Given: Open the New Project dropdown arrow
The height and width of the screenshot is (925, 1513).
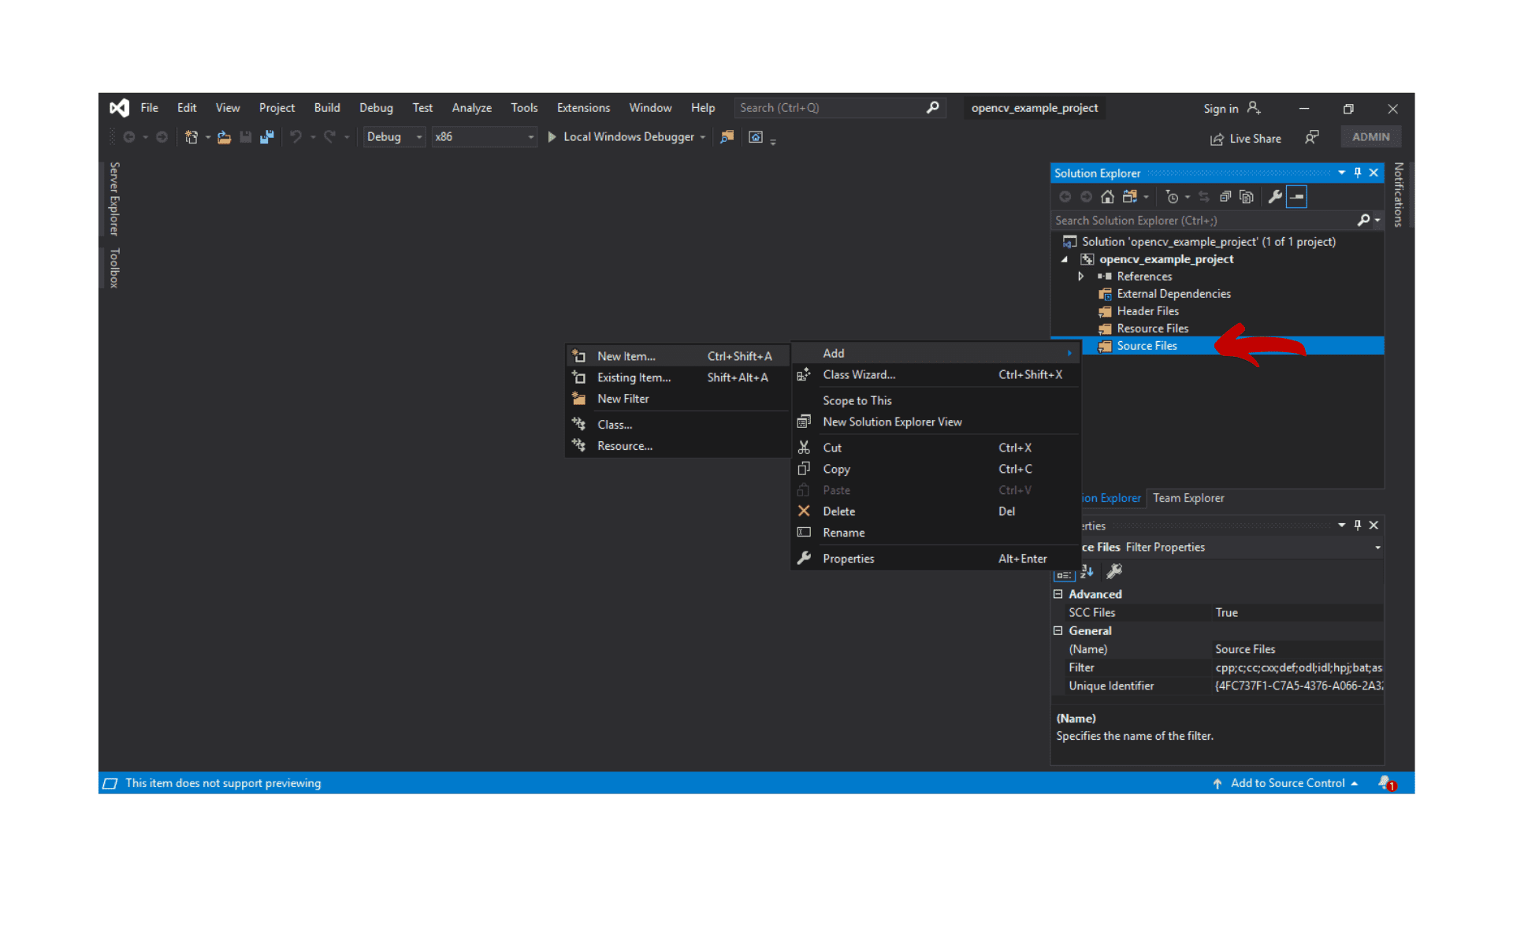Looking at the screenshot, I should pyautogui.click(x=207, y=137).
